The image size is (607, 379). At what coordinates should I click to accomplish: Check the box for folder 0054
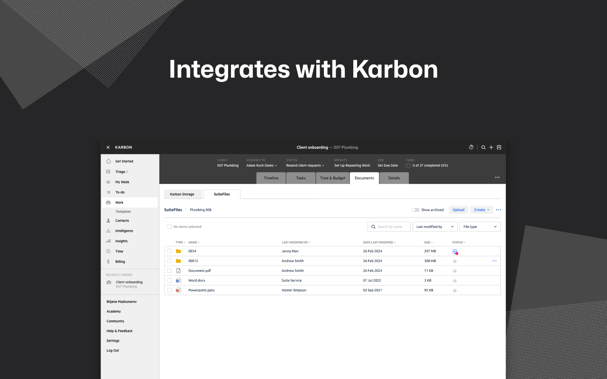[169, 251]
